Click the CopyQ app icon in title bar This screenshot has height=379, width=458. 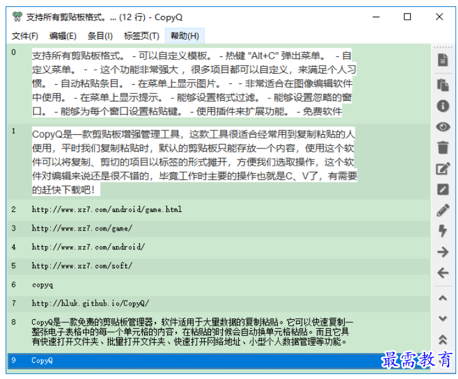point(17,17)
